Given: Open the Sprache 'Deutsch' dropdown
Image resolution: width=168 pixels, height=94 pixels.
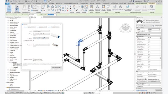Looking at the screenshot, I should (55, 27).
